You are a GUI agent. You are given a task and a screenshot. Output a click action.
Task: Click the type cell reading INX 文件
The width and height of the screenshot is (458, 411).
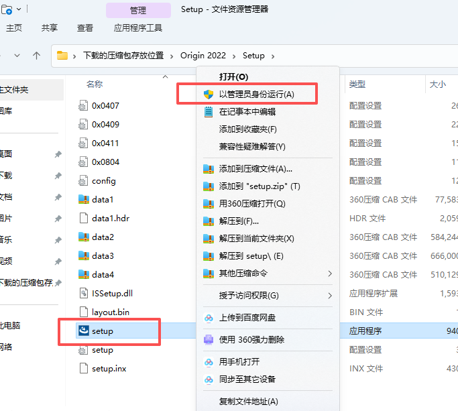(366, 368)
